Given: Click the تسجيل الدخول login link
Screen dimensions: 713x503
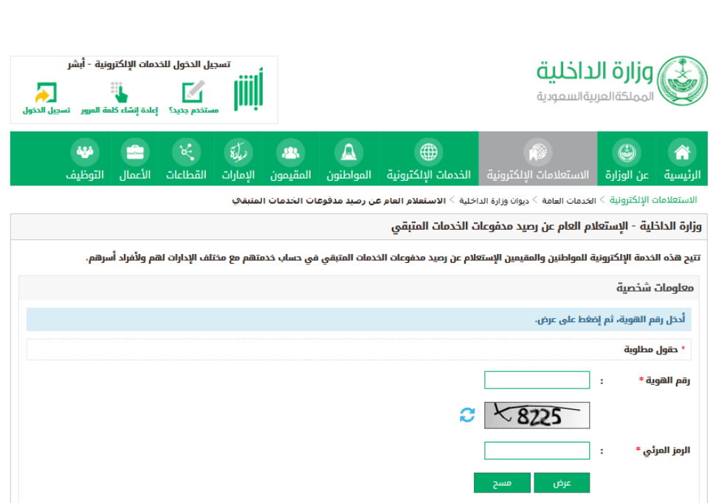Looking at the screenshot, I should tap(46, 111).
